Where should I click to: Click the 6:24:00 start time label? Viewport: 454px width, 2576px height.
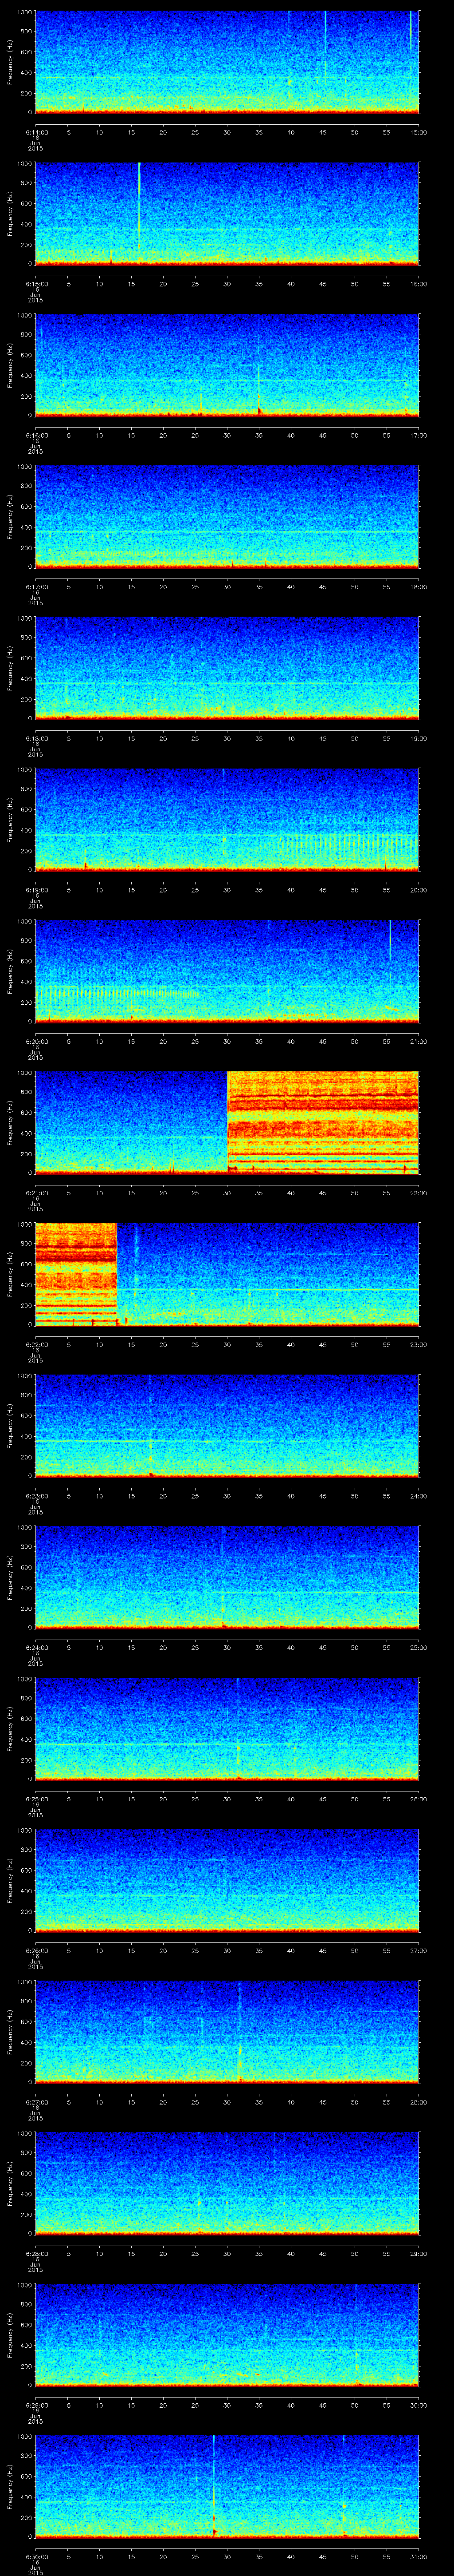(x=36, y=1647)
